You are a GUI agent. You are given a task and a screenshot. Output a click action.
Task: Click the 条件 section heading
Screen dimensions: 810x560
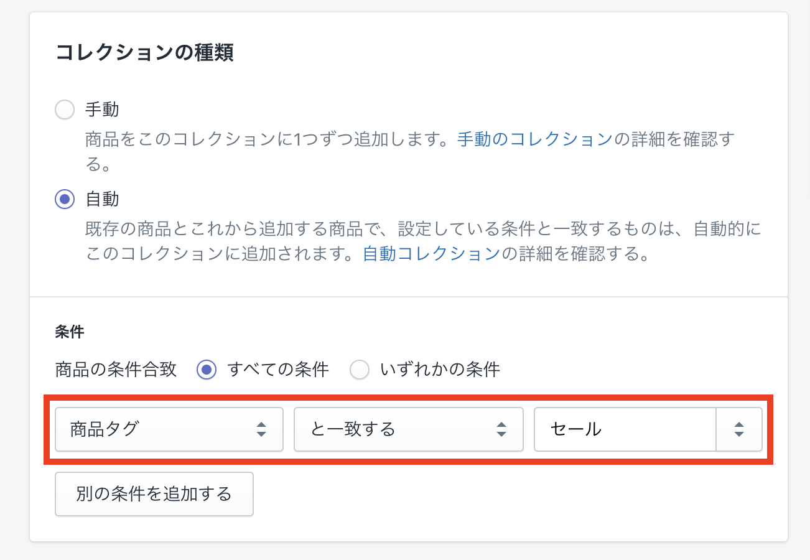(x=70, y=332)
